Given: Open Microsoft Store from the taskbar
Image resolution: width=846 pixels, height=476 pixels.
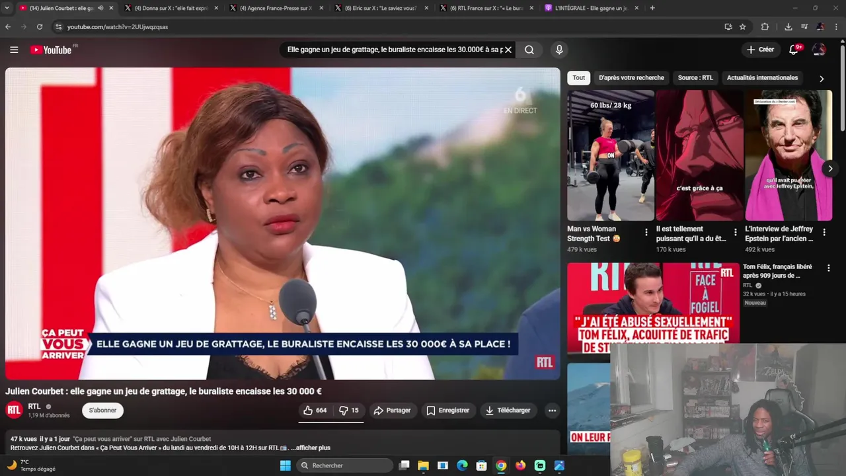Looking at the screenshot, I should pos(482,465).
